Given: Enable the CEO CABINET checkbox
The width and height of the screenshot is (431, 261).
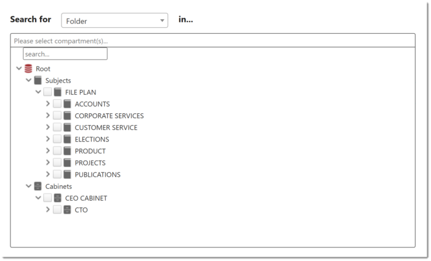Looking at the screenshot, I should [x=47, y=198].
